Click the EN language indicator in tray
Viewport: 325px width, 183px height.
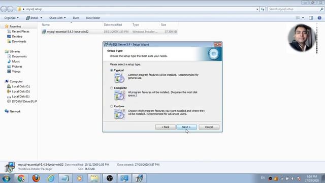pos(263,178)
